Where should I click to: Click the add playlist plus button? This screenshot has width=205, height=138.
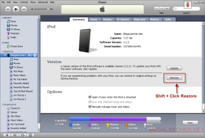click(x=7, y=135)
